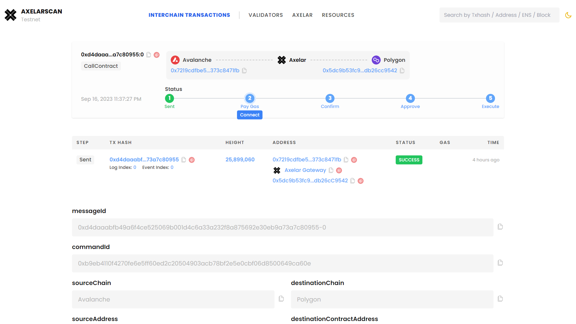Screen dimensions: 576x324
Task: Open Axelar Gateway address link
Action: (305, 170)
